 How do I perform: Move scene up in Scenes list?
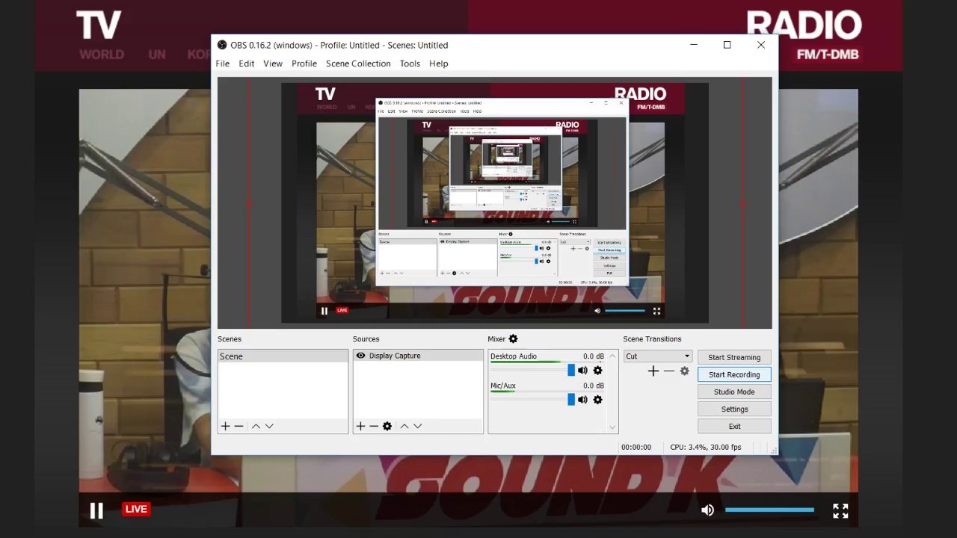click(x=256, y=426)
